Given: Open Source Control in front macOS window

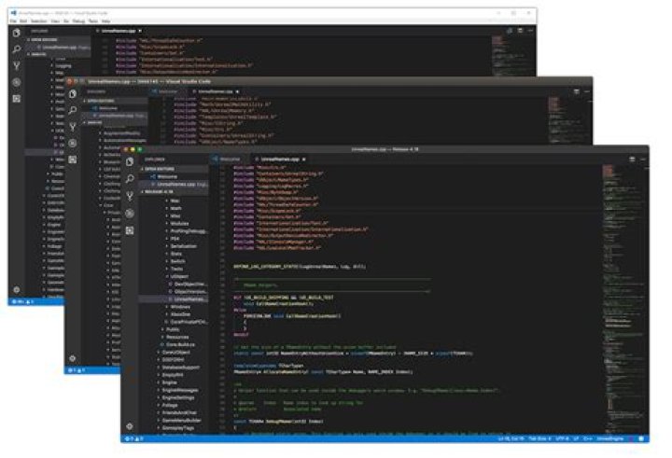Looking at the screenshot, I should [x=130, y=196].
